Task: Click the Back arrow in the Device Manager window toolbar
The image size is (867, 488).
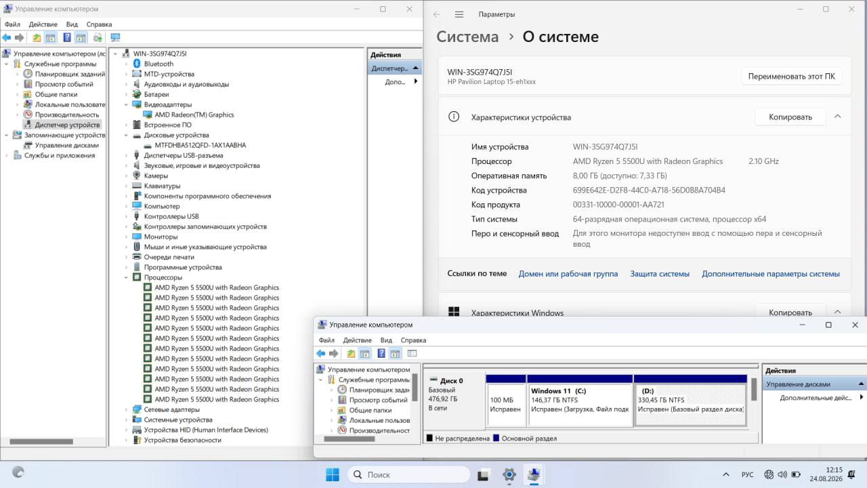Action: pos(7,38)
